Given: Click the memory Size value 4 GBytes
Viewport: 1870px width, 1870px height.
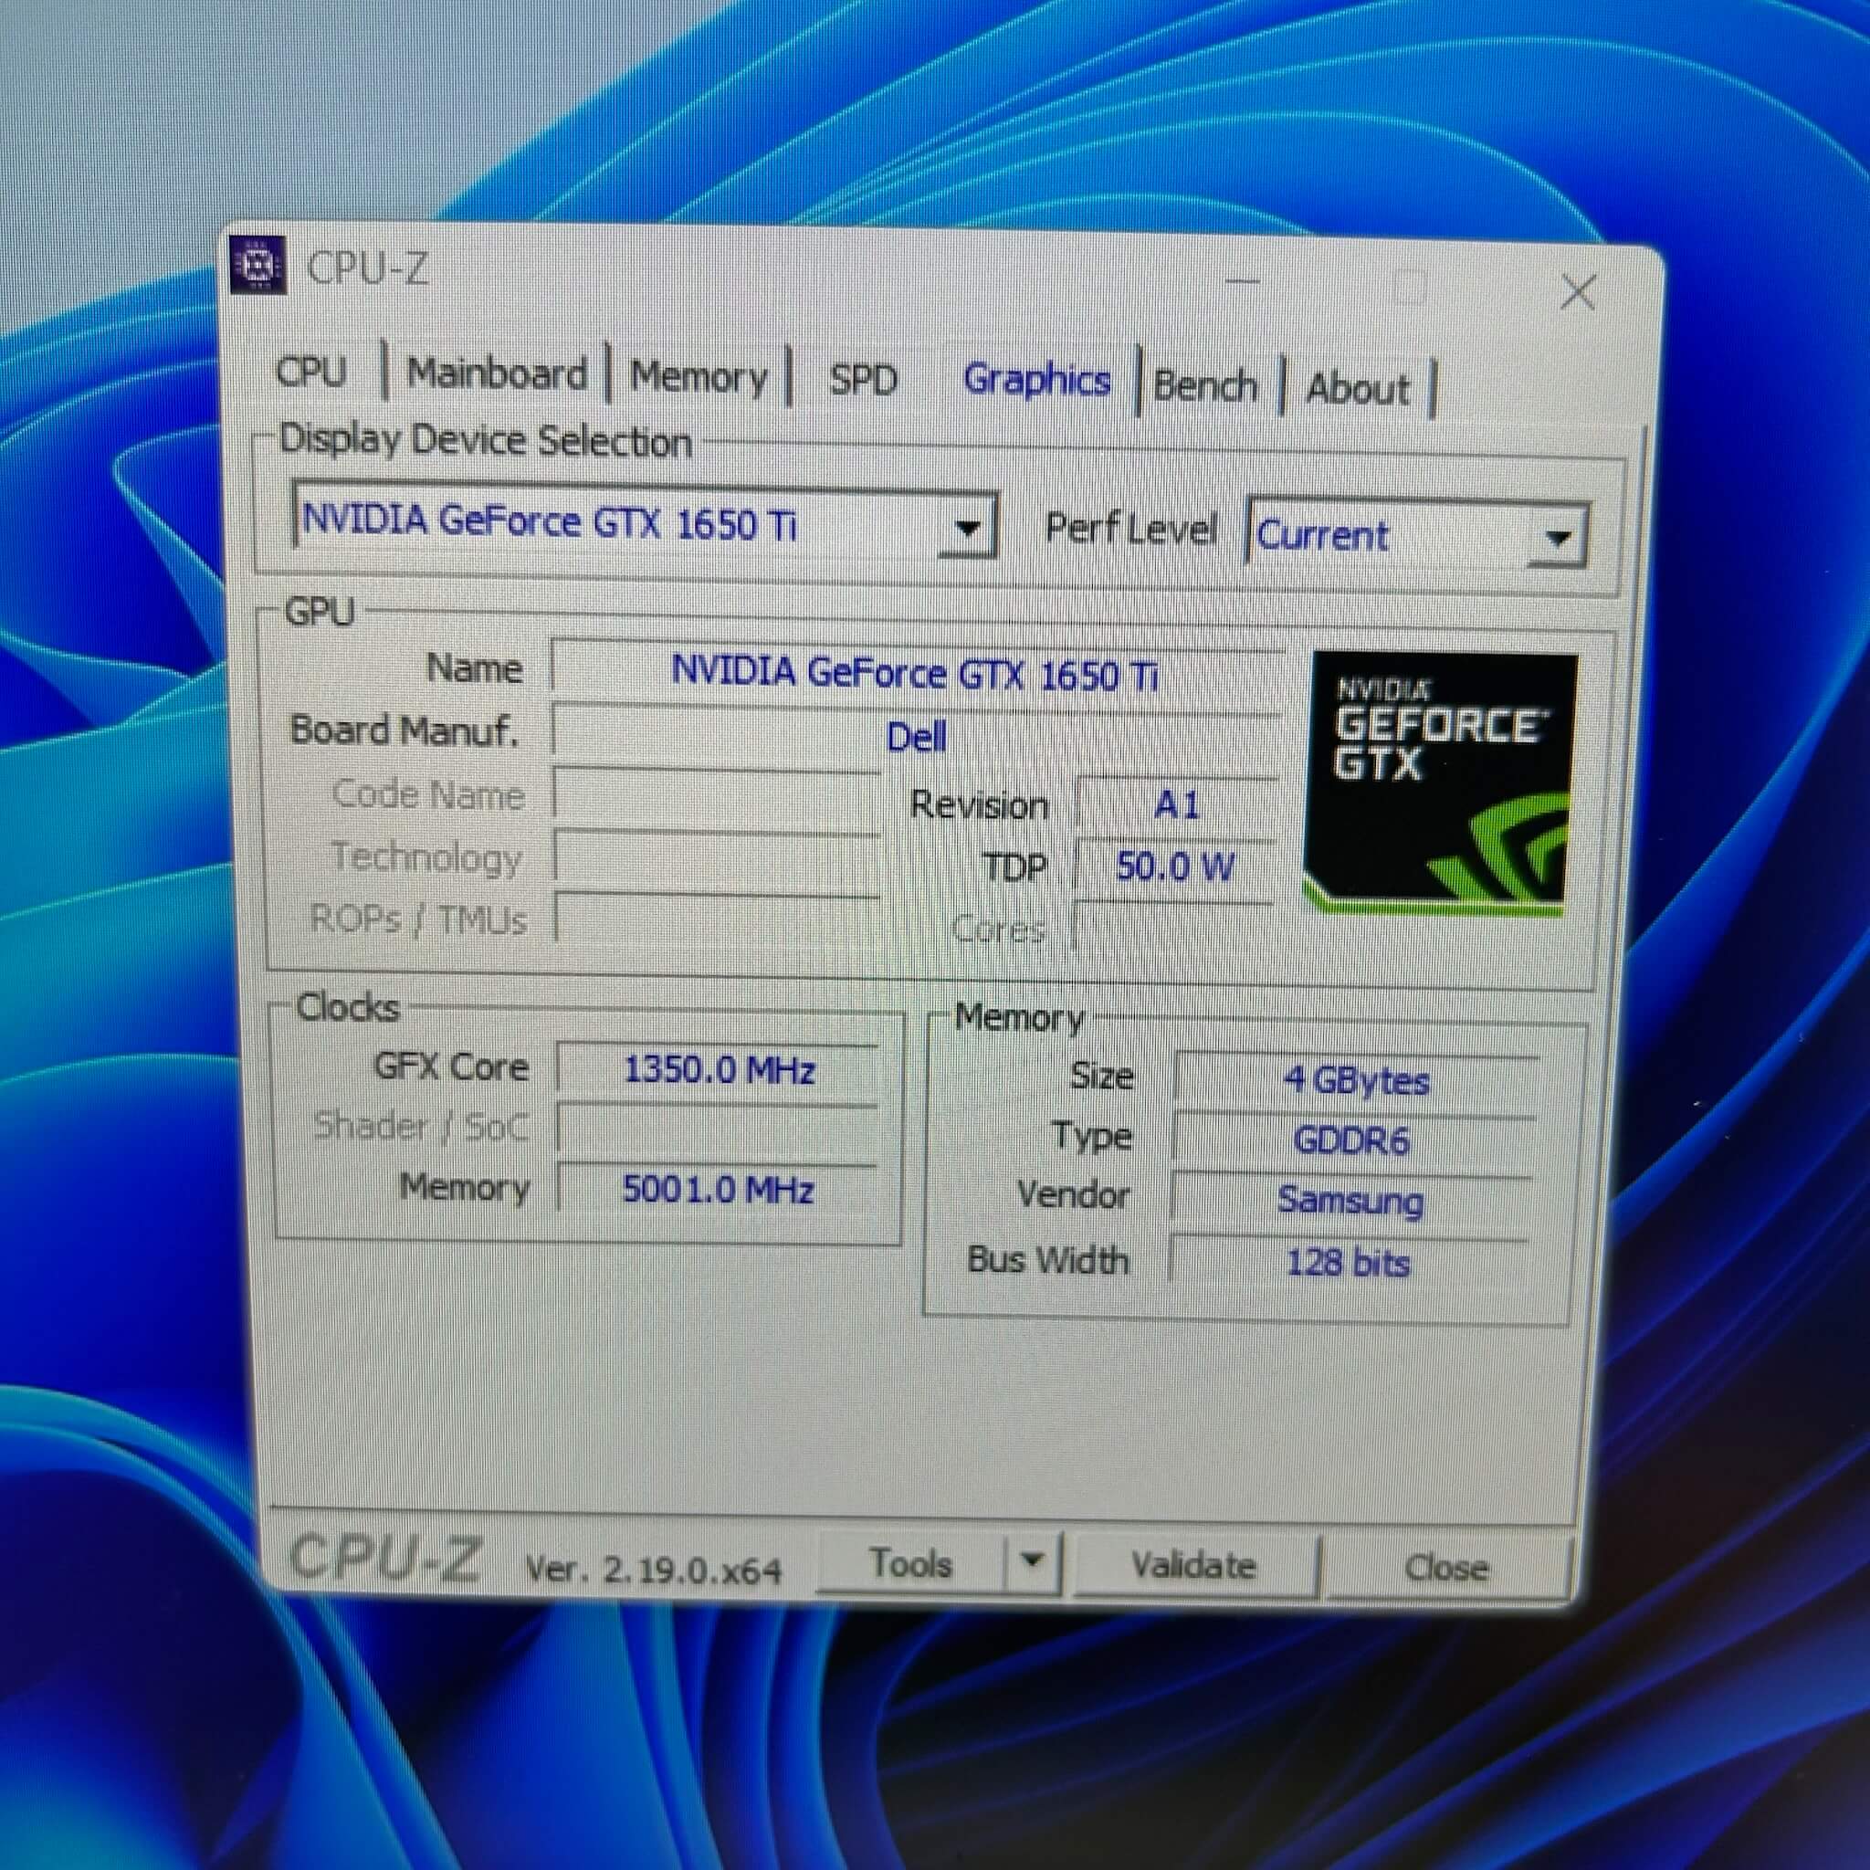Looking at the screenshot, I should point(1355,1079).
